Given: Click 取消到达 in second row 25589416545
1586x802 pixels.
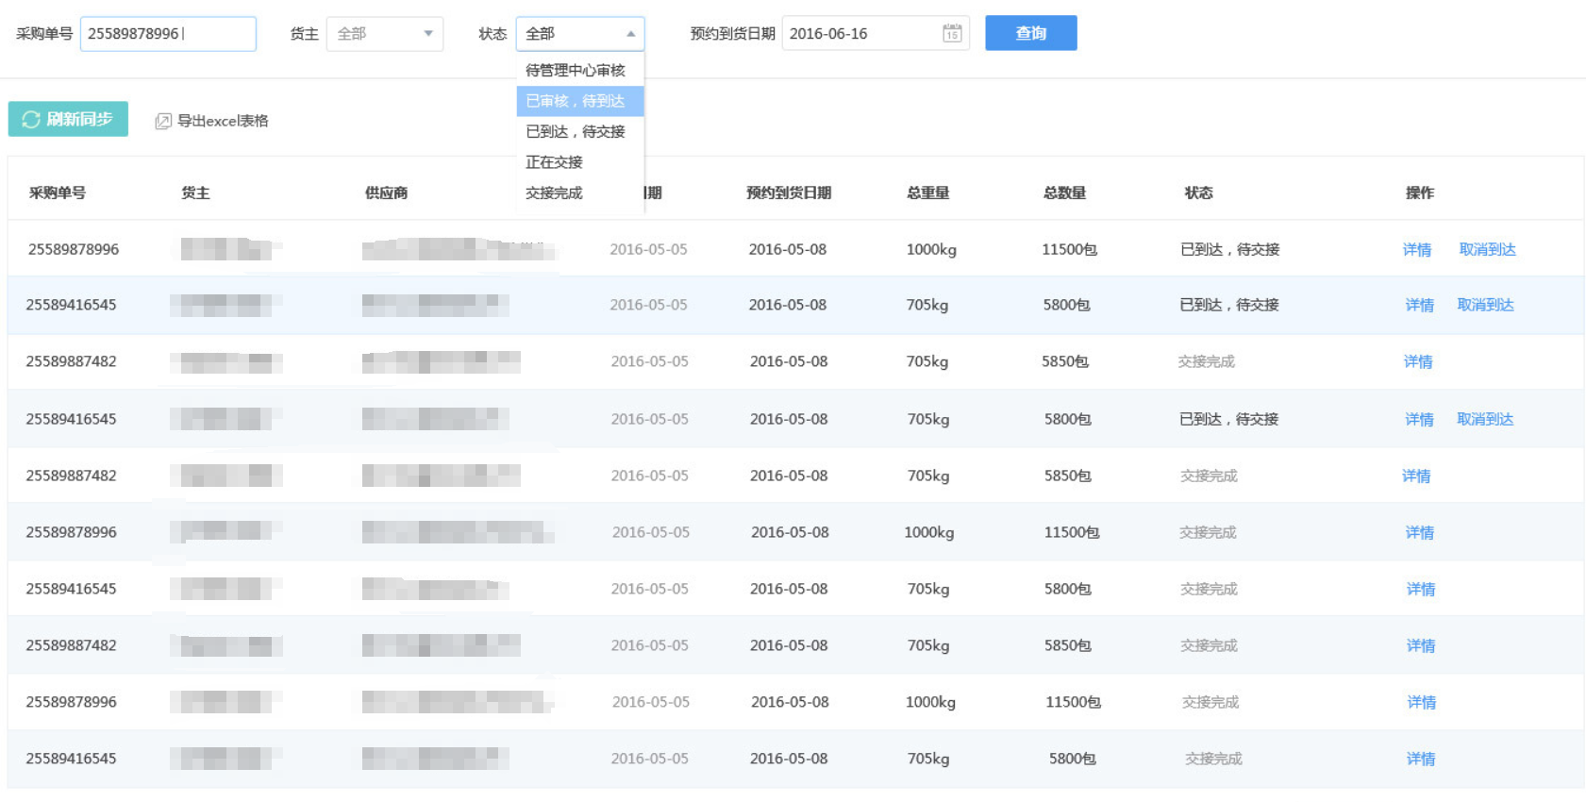Looking at the screenshot, I should 1486,305.
